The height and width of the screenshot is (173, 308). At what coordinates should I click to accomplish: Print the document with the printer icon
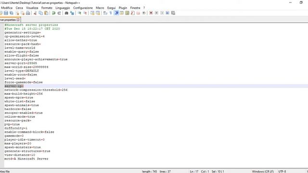tap(28, 13)
